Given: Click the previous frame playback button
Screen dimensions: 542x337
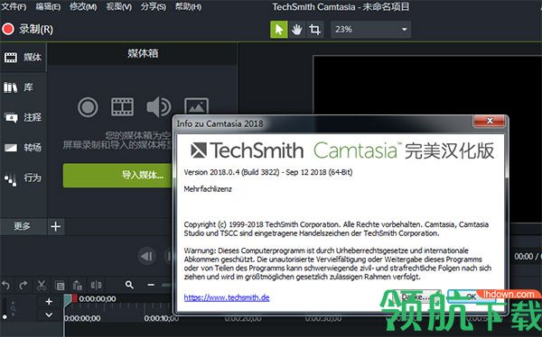Looking at the screenshot, I should pyautogui.click(x=146, y=256).
